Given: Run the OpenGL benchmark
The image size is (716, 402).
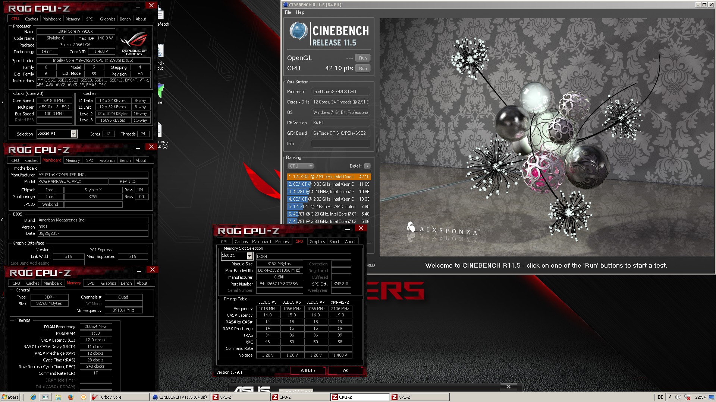Looking at the screenshot, I should coord(363,58).
